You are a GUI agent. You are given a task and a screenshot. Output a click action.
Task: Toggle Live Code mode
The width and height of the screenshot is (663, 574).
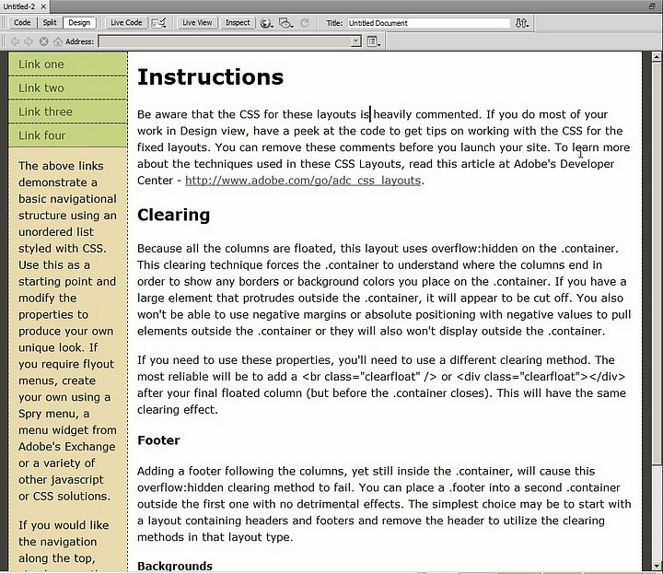click(126, 23)
